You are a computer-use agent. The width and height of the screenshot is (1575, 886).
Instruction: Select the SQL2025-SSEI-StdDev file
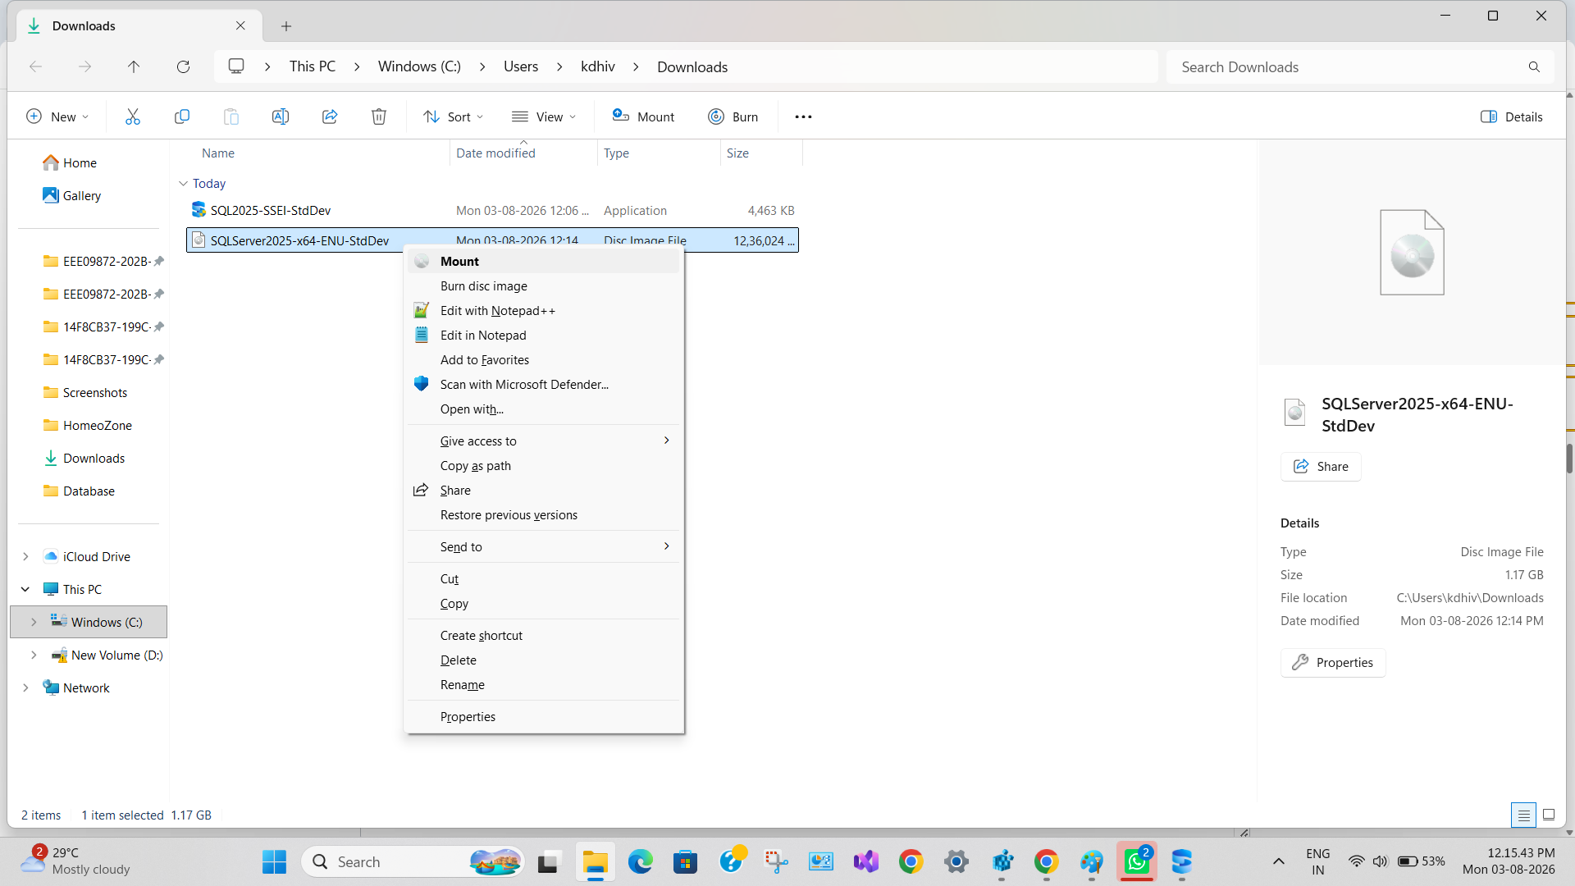click(492, 210)
